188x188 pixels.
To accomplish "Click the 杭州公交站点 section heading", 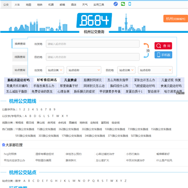I will pyautogui.click(x=22, y=172).
